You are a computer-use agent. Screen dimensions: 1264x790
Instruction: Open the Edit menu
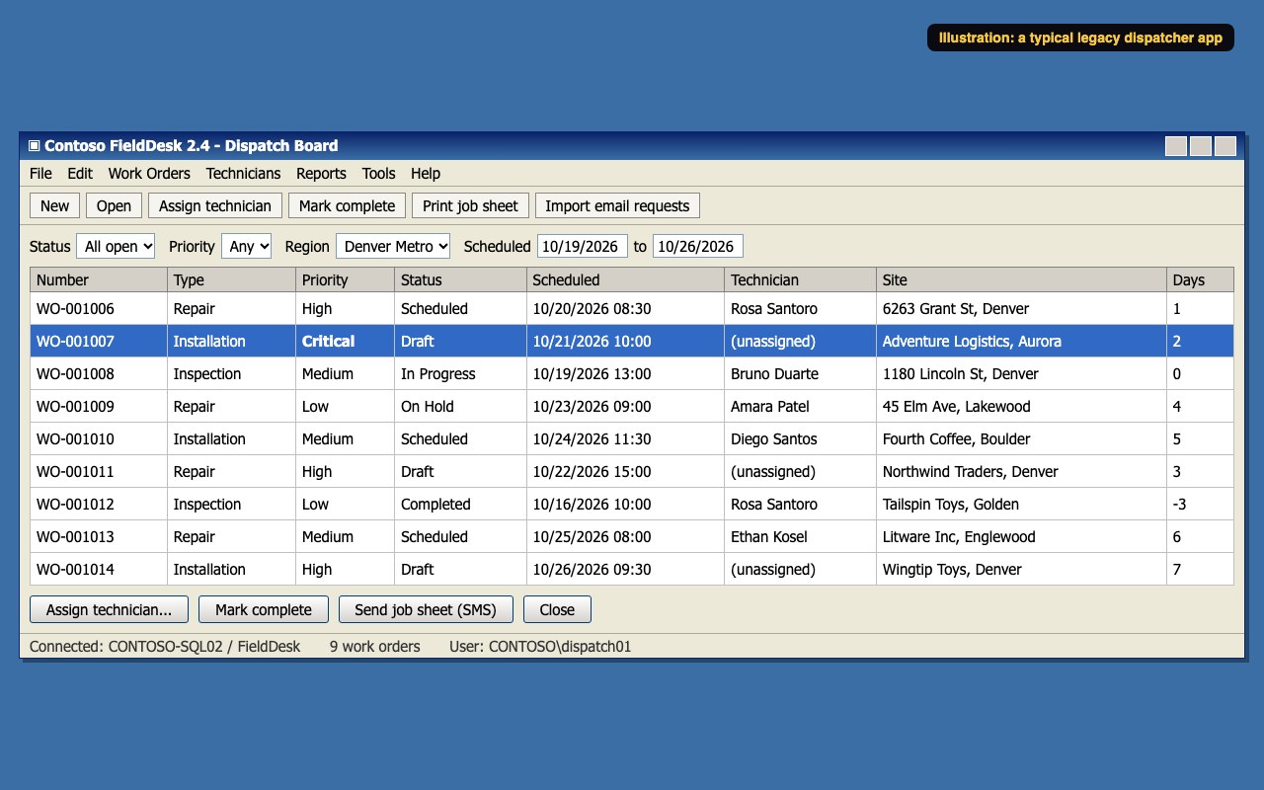[80, 173]
